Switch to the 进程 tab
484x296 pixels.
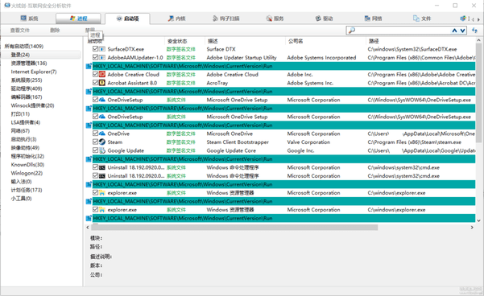78,18
